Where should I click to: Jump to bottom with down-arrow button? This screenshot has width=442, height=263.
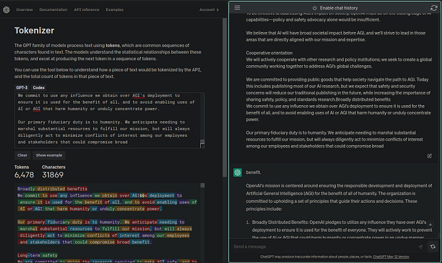point(430,224)
